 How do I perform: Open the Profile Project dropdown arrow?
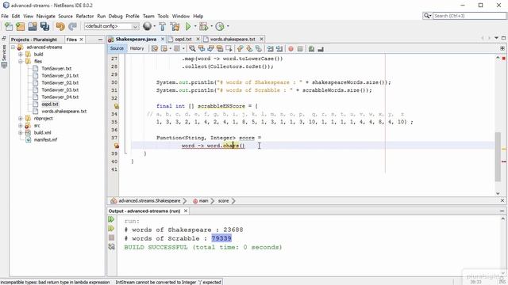(x=228, y=26)
